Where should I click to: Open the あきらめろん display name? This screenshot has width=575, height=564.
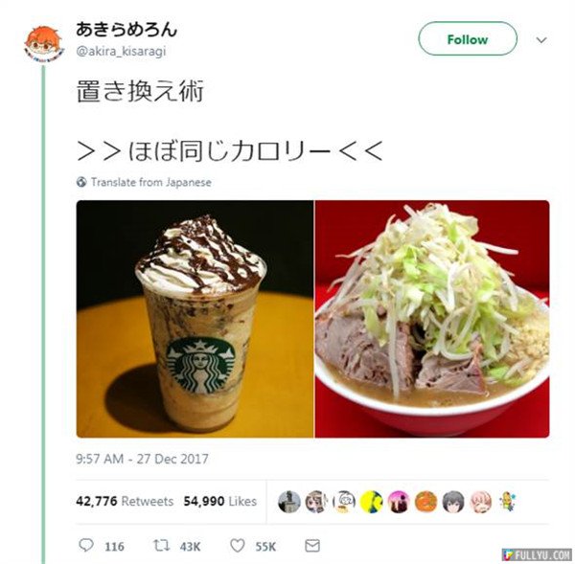tap(126, 30)
